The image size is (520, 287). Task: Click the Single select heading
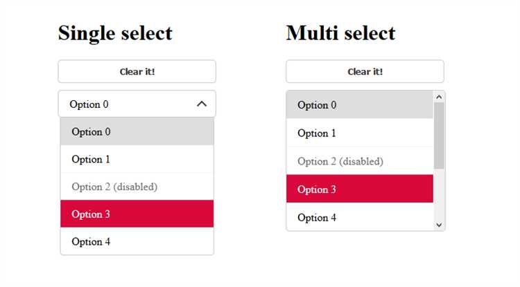[x=115, y=33]
